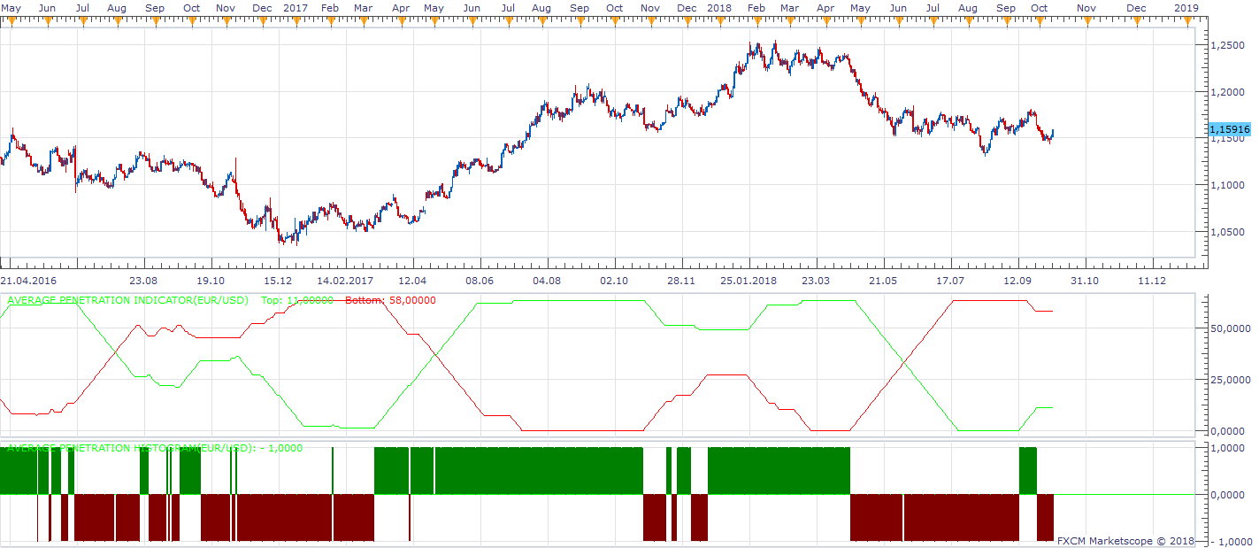This screenshot has width=1259, height=548.
Task: Click the 15.12 date label
Action: (278, 281)
